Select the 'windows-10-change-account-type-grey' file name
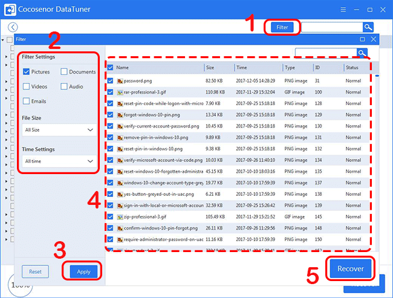Image resolution: width=393 pixels, height=298 pixels. tap(163, 183)
